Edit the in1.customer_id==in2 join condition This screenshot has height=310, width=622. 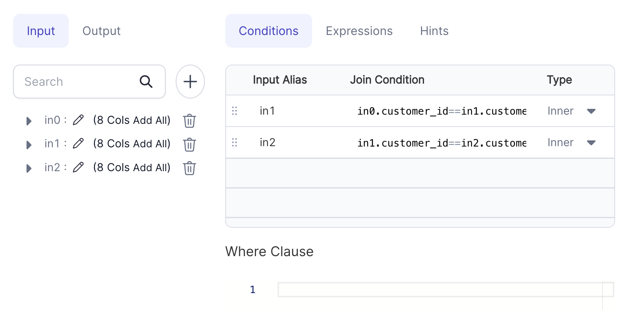tap(442, 143)
